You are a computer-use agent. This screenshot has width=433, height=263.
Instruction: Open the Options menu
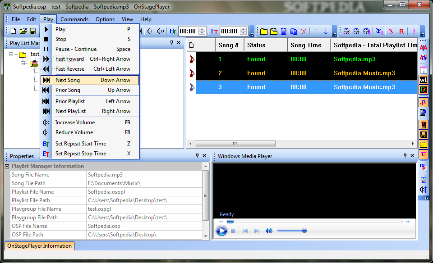click(x=105, y=19)
